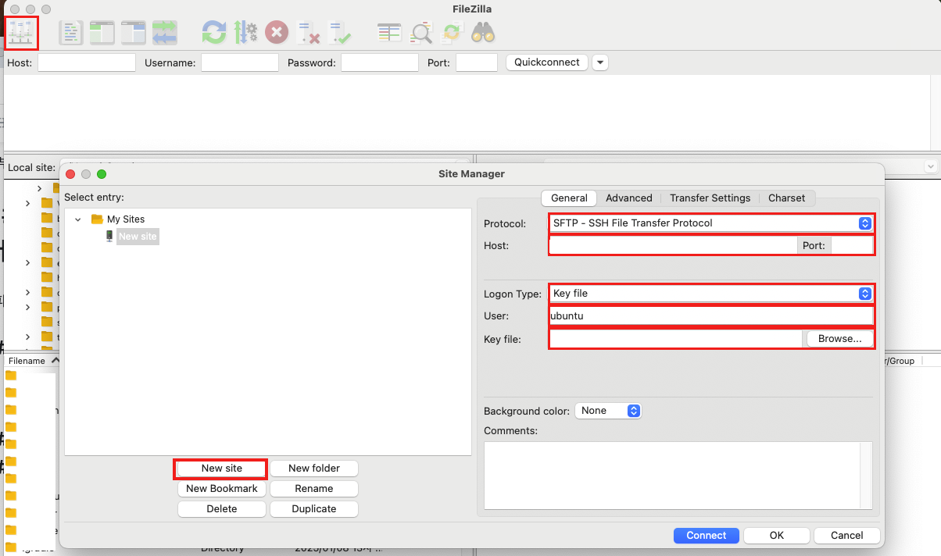Click the Rename button
Viewport: 941px width, 556px height.
(314, 489)
